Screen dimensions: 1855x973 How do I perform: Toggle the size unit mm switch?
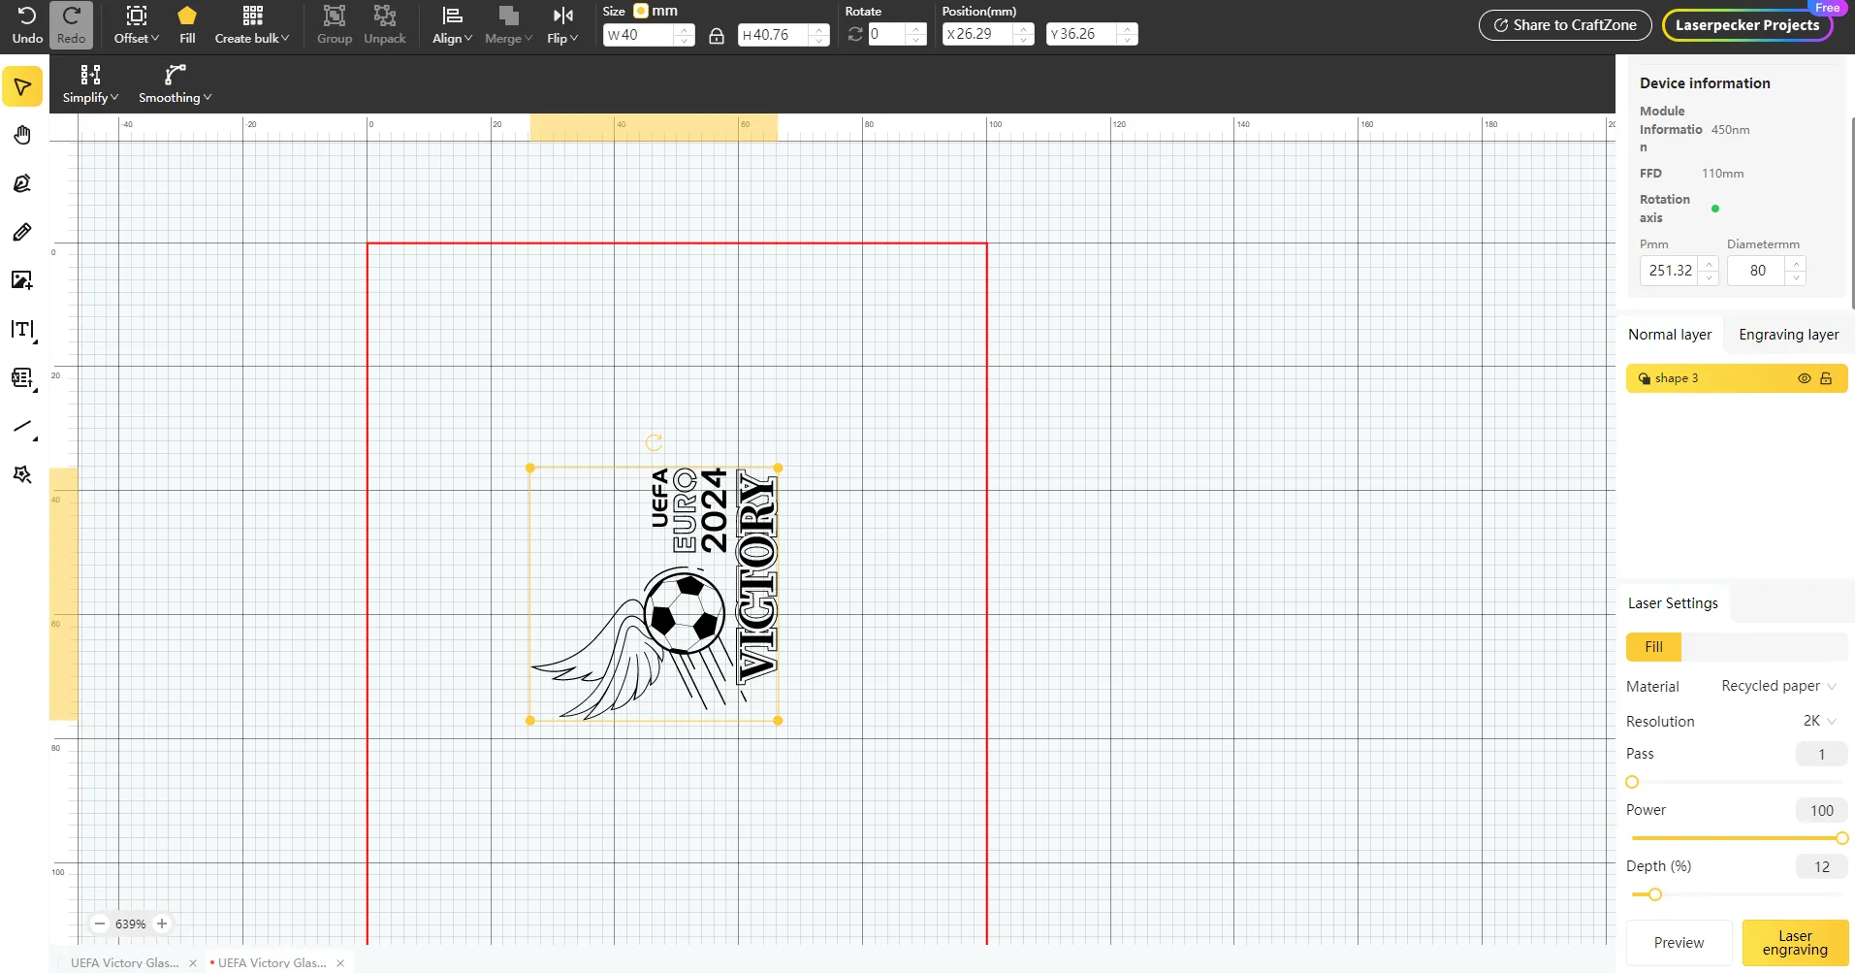point(641,11)
